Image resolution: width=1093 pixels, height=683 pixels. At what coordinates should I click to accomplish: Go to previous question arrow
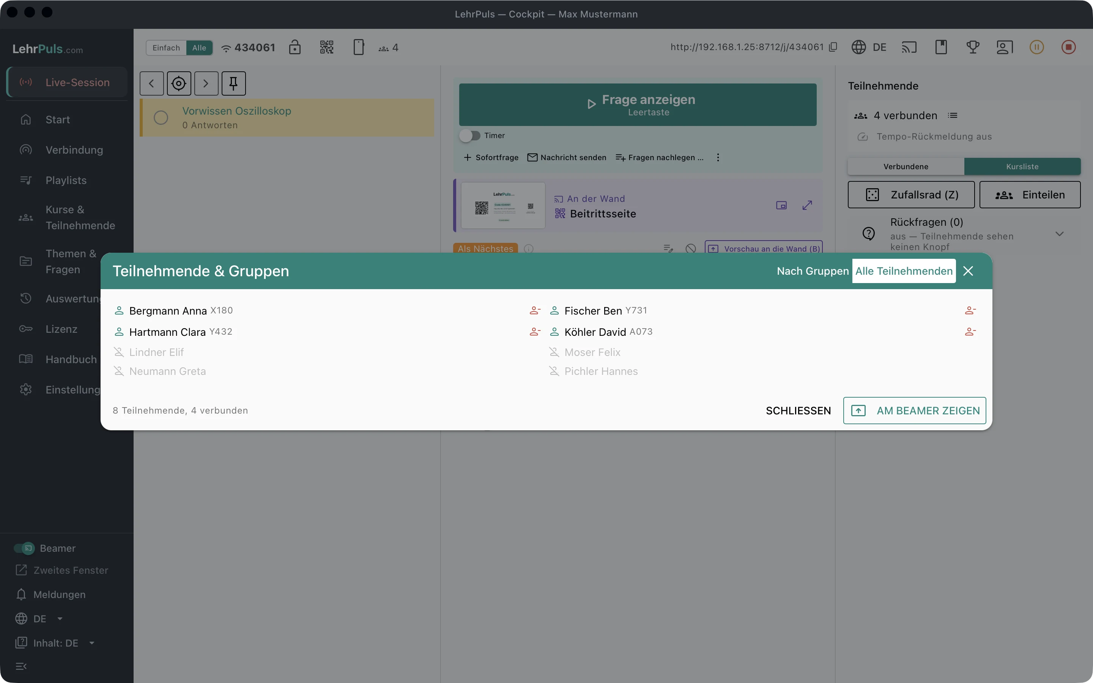pos(152,83)
